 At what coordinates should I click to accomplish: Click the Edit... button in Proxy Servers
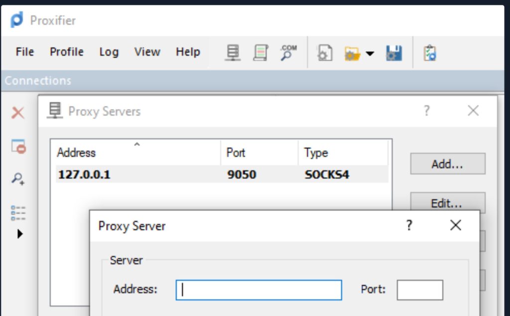click(x=448, y=203)
